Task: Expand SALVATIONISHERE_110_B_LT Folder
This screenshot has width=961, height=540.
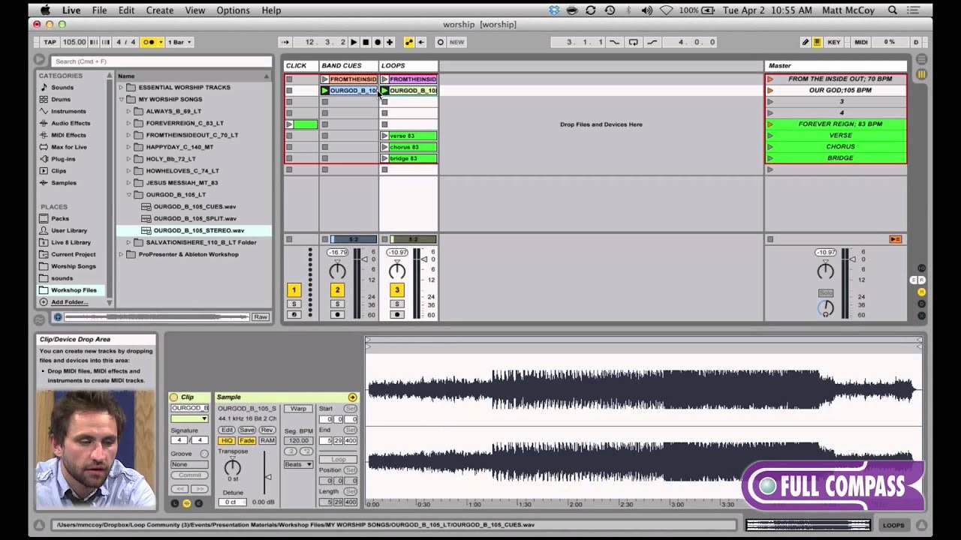Action: (128, 242)
